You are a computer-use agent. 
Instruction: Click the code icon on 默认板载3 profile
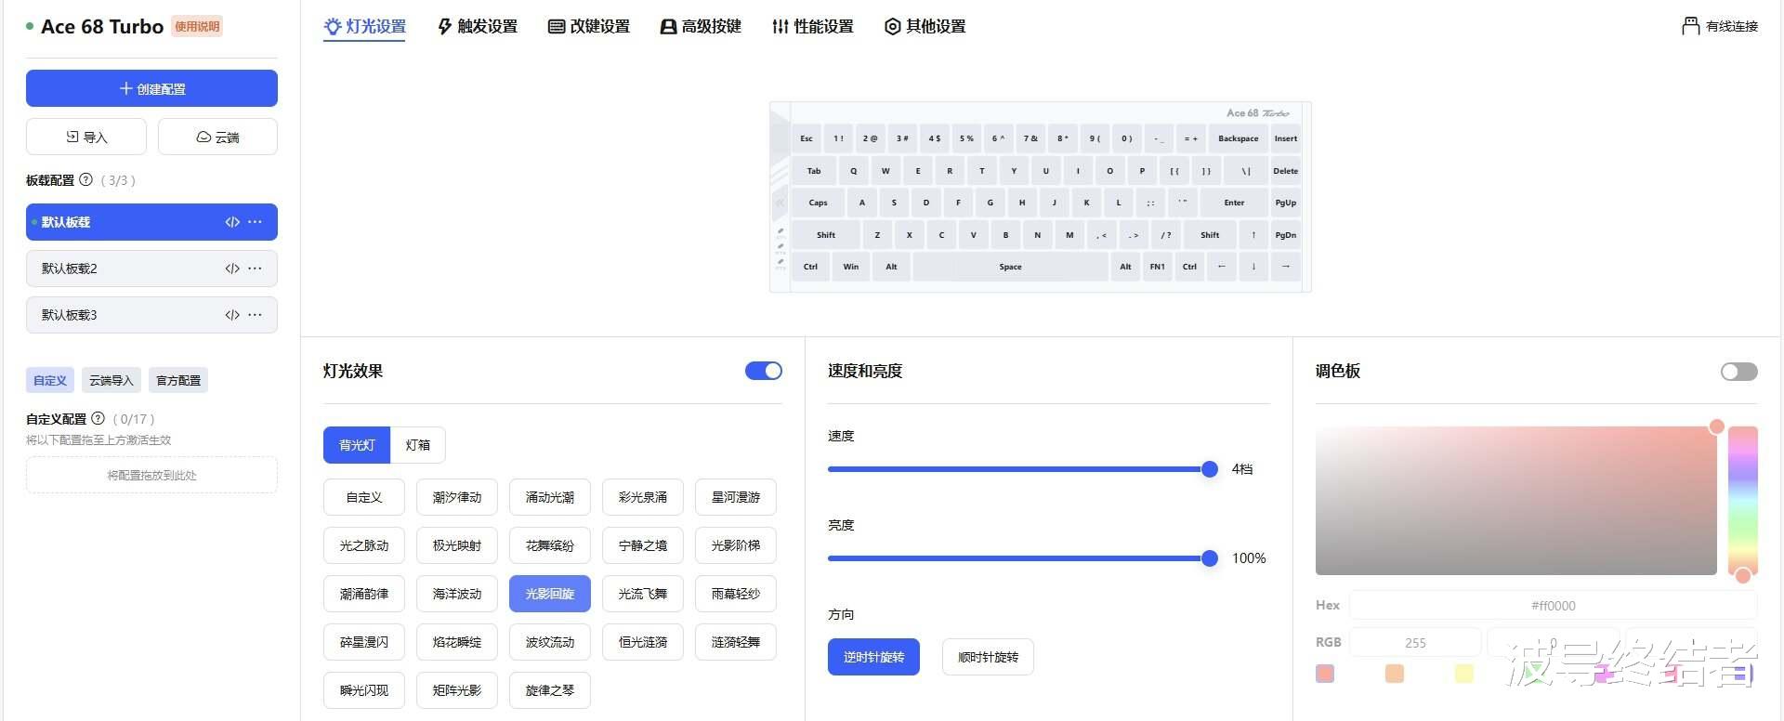click(232, 315)
